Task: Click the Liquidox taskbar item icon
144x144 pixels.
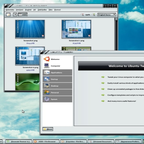Action: [x=63, y=141]
